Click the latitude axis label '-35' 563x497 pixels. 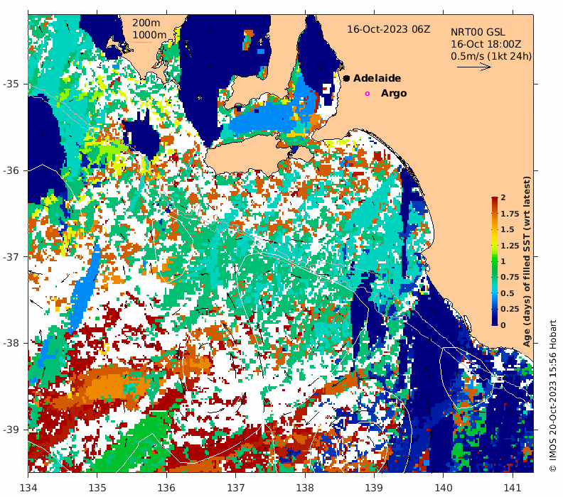(x=11, y=84)
